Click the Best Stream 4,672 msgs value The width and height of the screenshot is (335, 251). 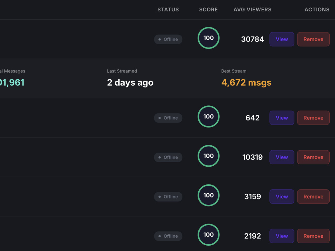coord(246,83)
